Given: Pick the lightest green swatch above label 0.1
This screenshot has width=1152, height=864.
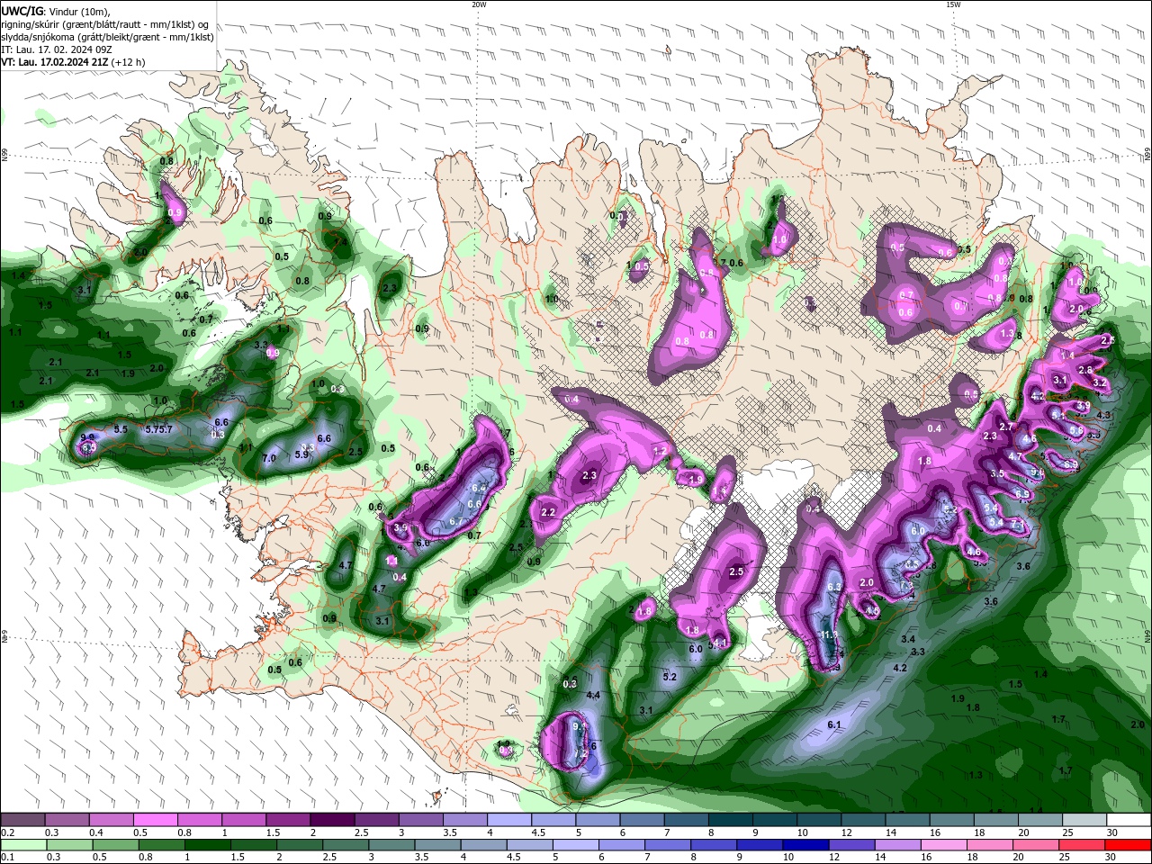Looking at the screenshot, I should point(22,845).
